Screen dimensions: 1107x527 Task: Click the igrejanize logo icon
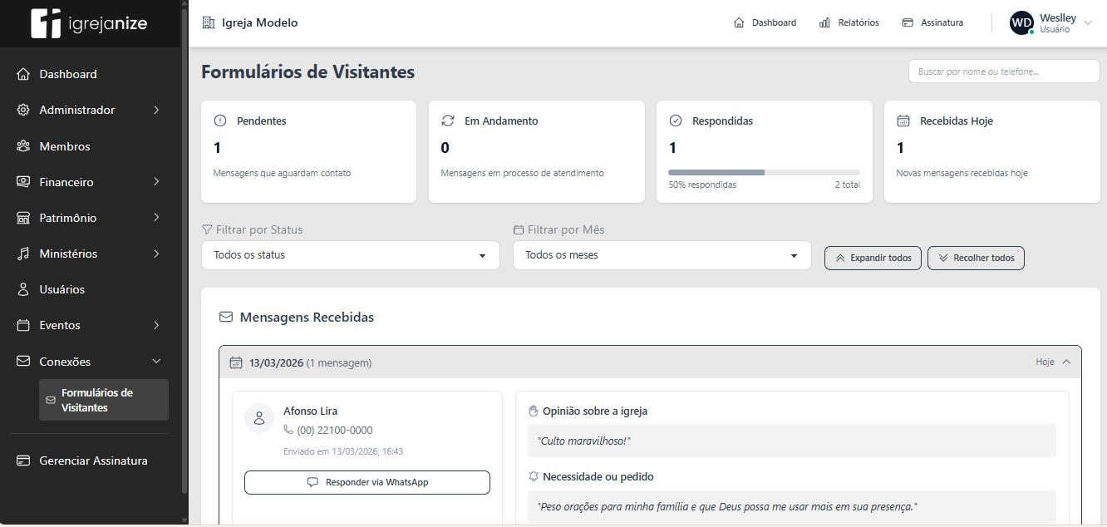46,23
